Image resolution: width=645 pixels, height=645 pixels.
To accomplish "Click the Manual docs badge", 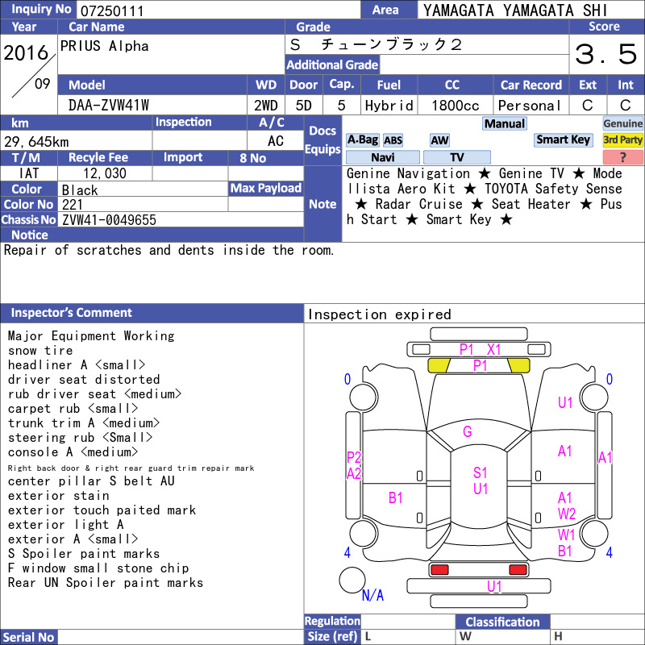I will click(505, 124).
